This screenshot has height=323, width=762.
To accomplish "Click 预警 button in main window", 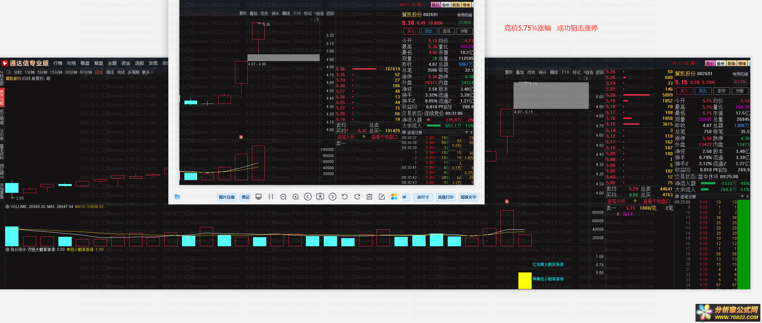I will tap(740, 91).
